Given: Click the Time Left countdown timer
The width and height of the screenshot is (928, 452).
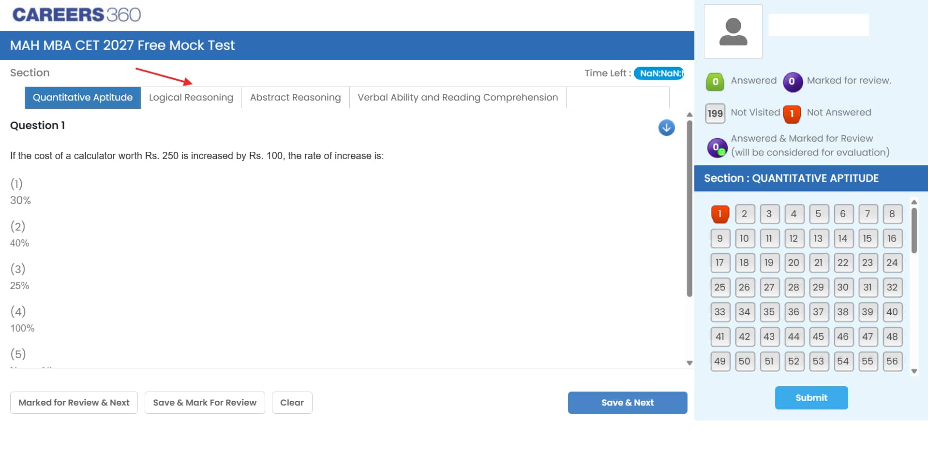Looking at the screenshot, I should coord(659,73).
